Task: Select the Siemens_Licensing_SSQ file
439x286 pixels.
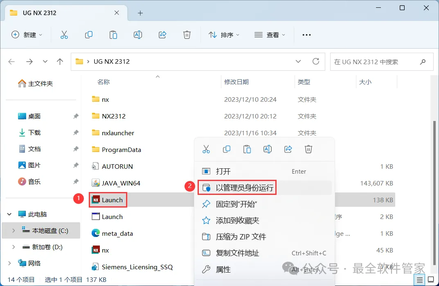Action: pos(132,267)
